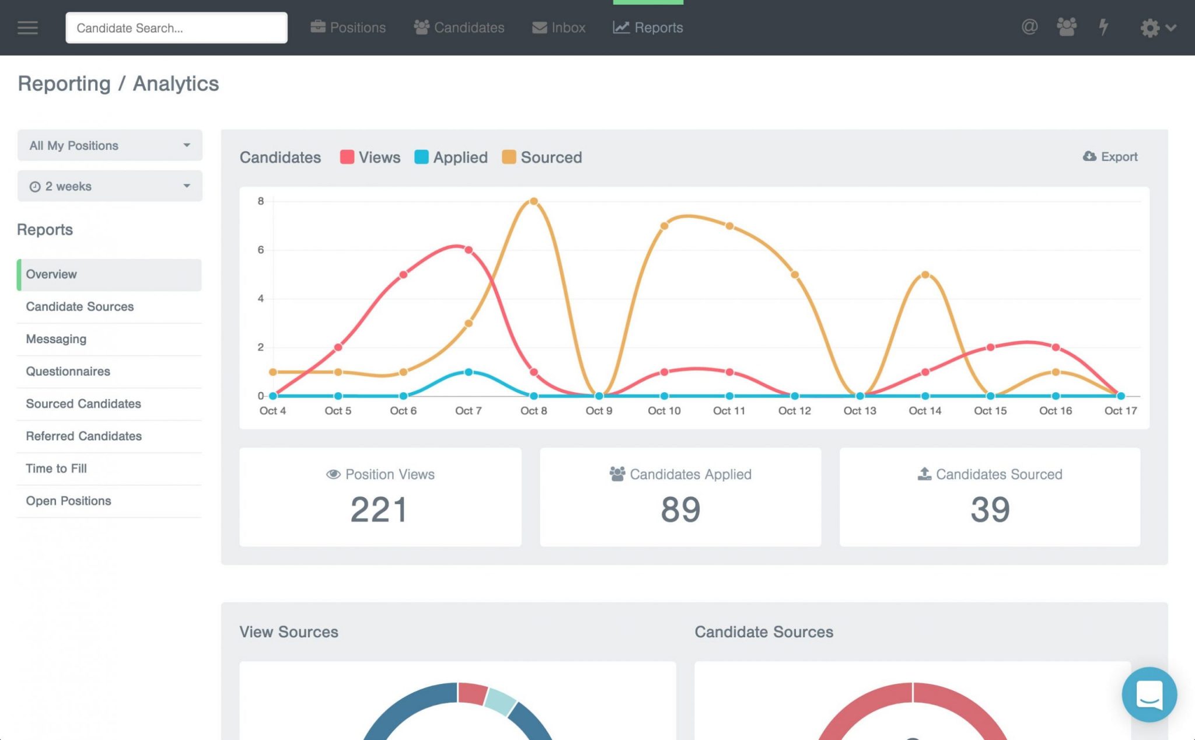Expand the 2 weeks time range selector
The height and width of the screenshot is (740, 1195).
click(x=109, y=186)
